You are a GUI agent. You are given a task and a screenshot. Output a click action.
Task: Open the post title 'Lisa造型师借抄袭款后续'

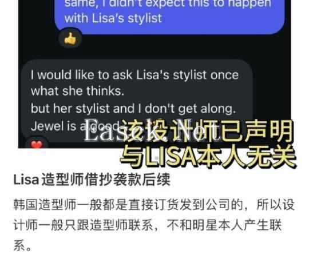(x=92, y=180)
